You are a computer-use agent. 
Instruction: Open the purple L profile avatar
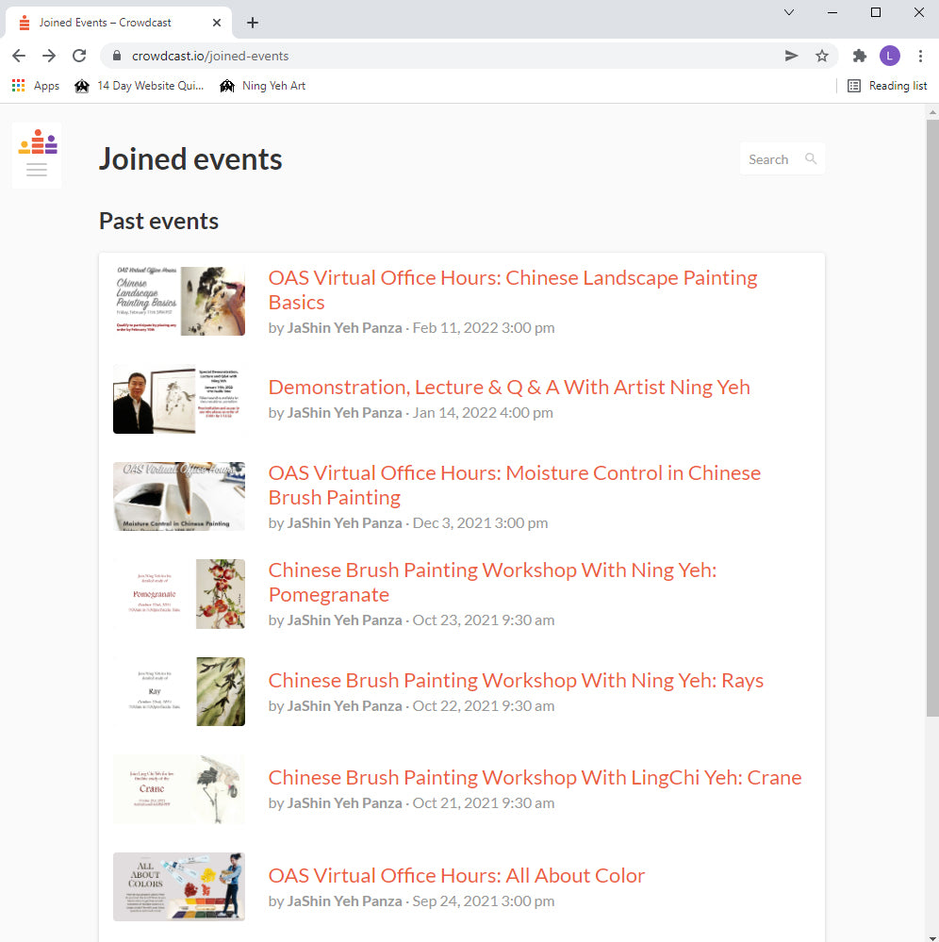[890, 56]
